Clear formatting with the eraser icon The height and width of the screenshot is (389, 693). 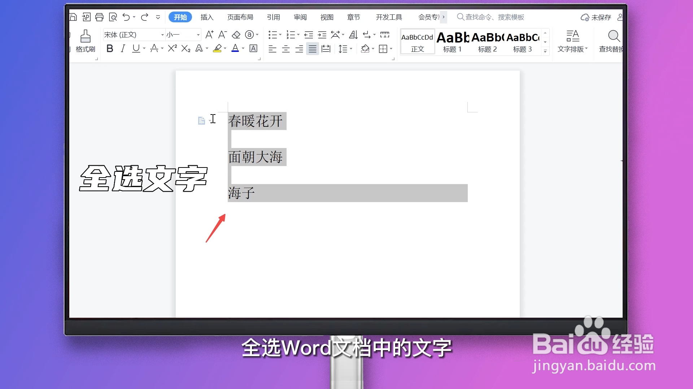tap(236, 35)
